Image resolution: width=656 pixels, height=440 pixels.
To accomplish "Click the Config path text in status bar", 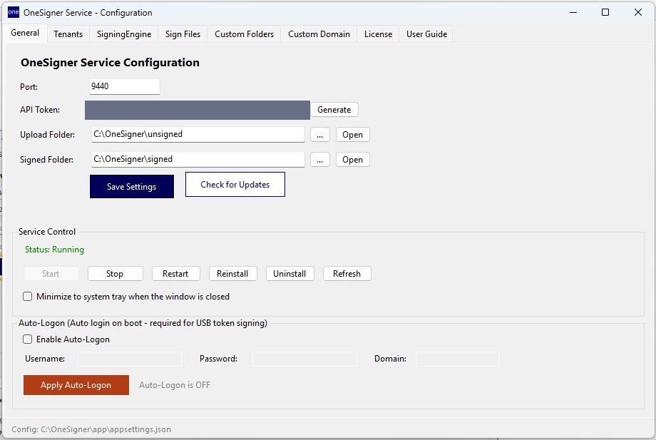I will click(x=91, y=429).
